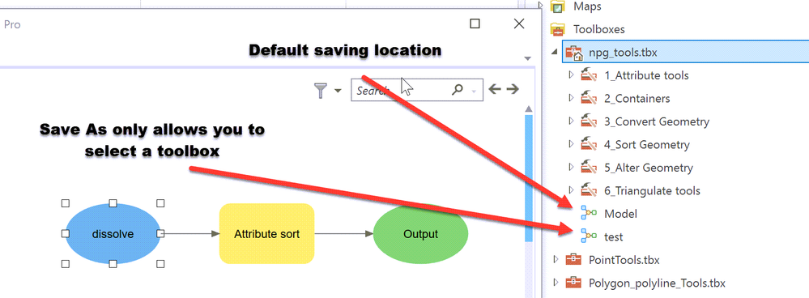The image size is (809, 298).
Task: Click the 3_Convert Geometry toolset icon
Action: click(589, 121)
